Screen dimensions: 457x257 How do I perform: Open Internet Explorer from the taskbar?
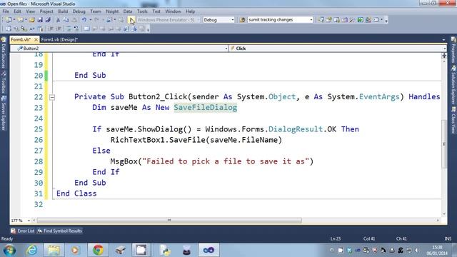pos(31,250)
